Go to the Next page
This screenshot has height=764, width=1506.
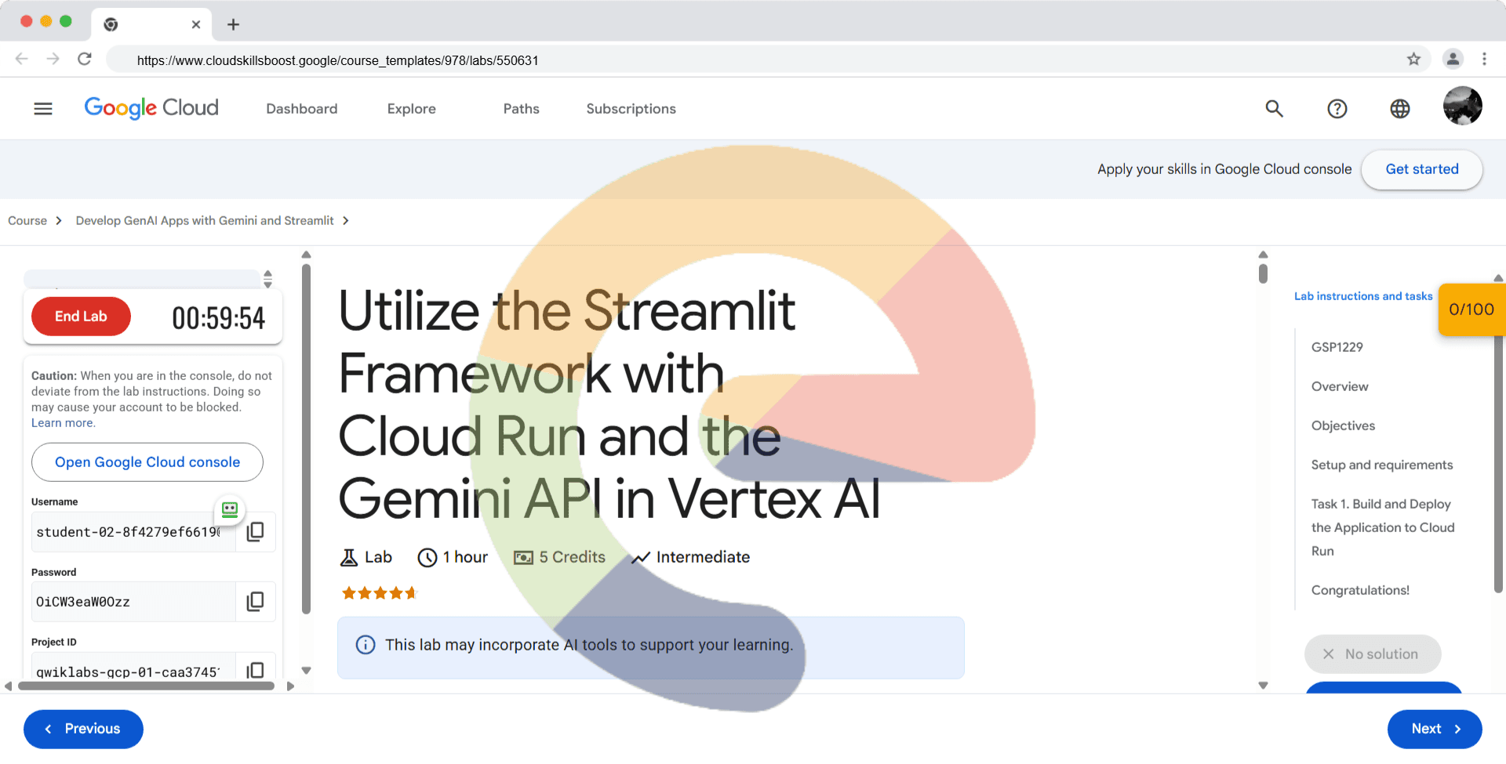[1435, 729]
